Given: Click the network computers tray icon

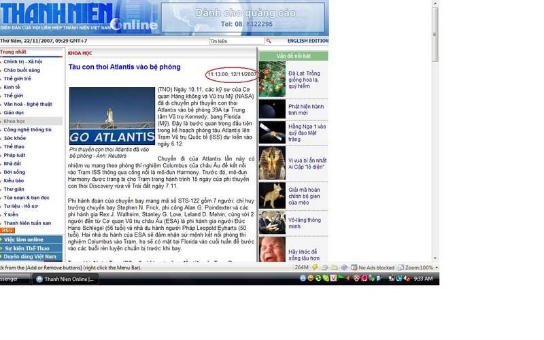Looking at the screenshot, I should 399,278.
